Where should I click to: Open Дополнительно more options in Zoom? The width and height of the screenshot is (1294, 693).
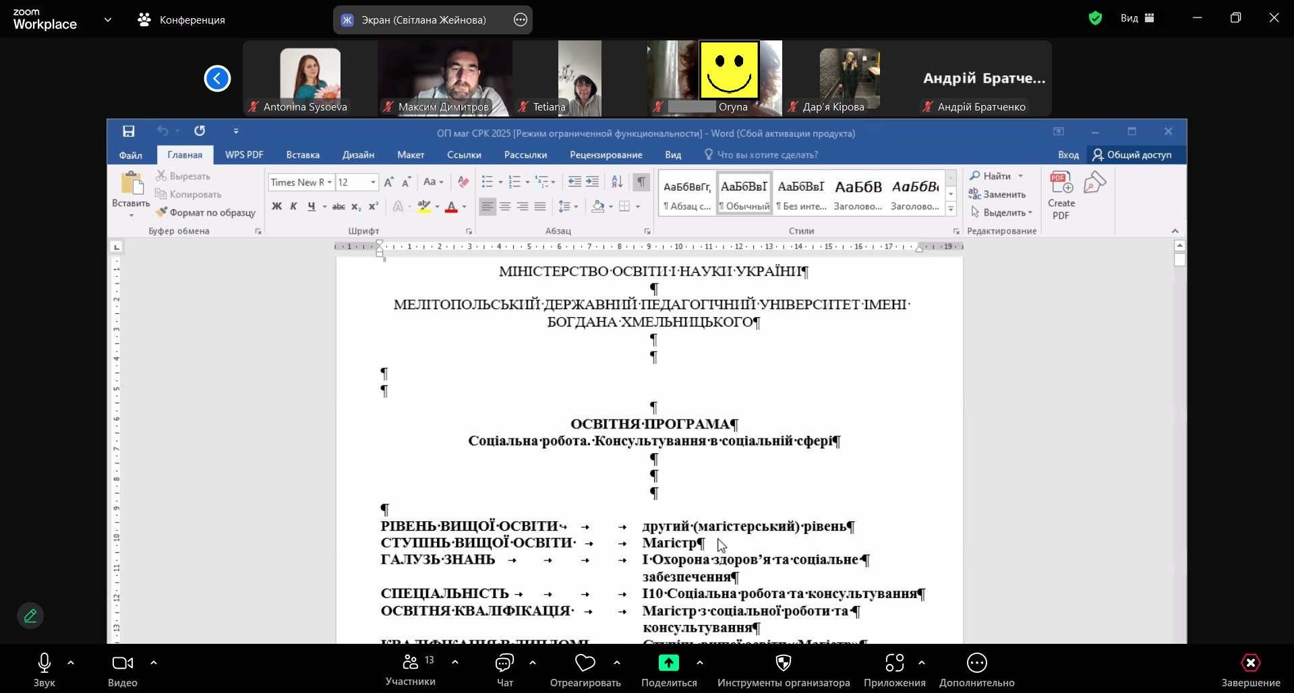pos(977,670)
